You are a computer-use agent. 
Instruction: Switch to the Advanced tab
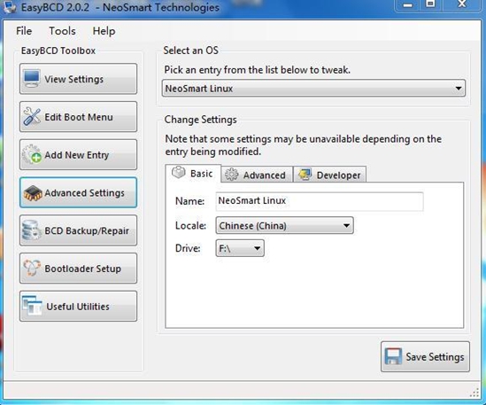tap(257, 175)
